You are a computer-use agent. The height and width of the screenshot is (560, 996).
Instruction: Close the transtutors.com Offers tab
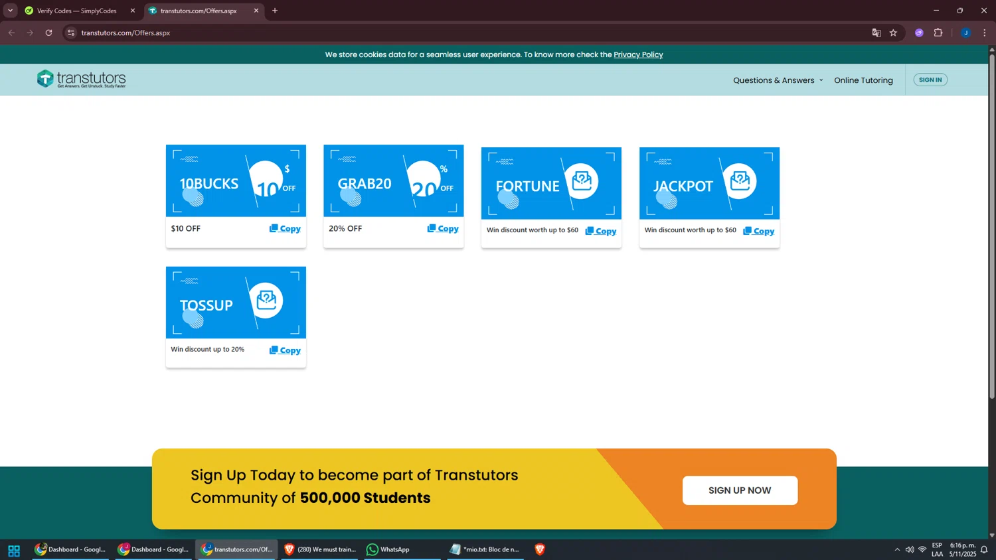tap(256, 11)
